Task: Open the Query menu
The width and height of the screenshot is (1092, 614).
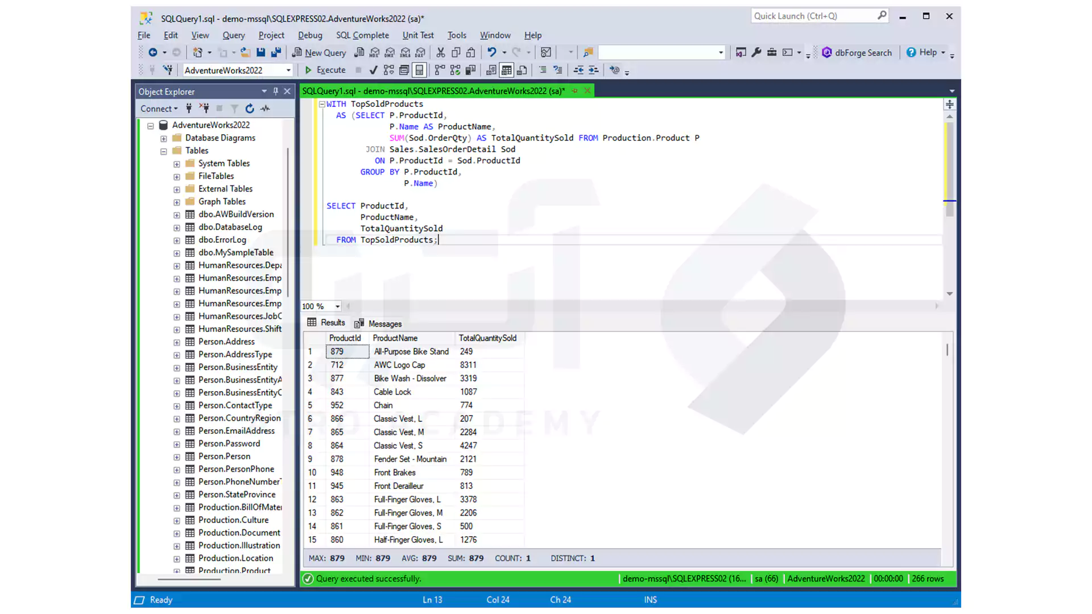Action: click(233, 35)
